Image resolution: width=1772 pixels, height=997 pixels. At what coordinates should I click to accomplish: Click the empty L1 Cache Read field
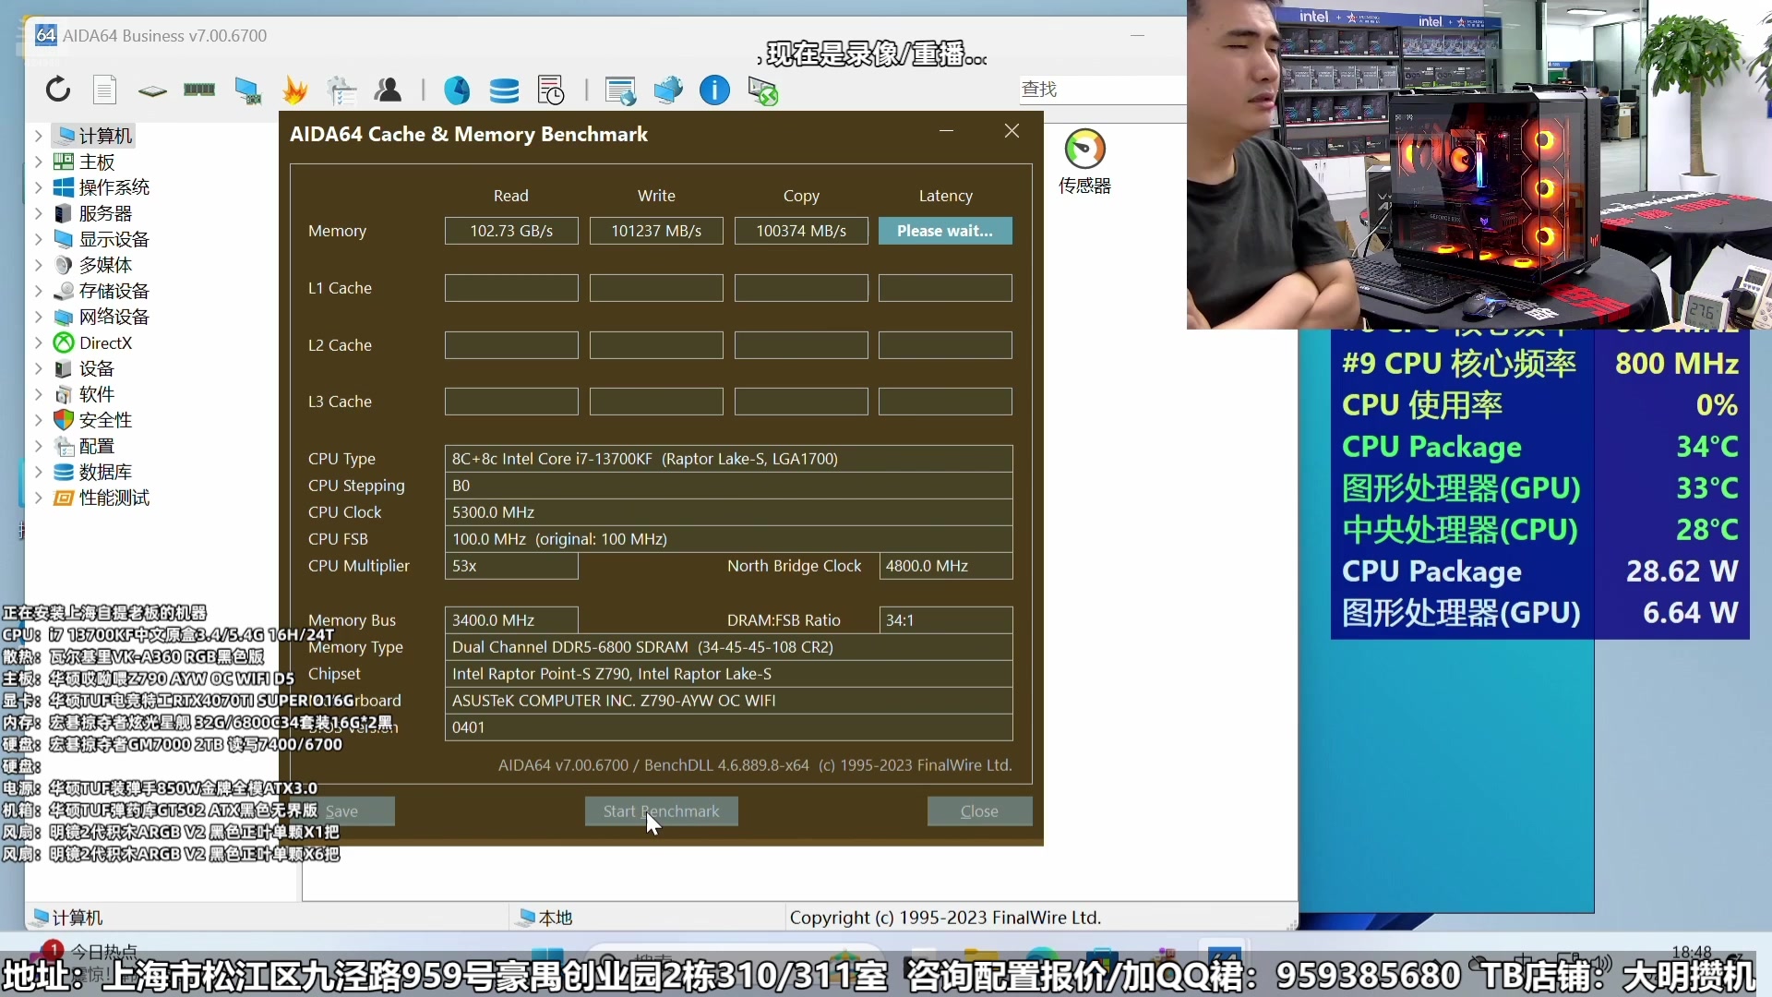[511, 288]
